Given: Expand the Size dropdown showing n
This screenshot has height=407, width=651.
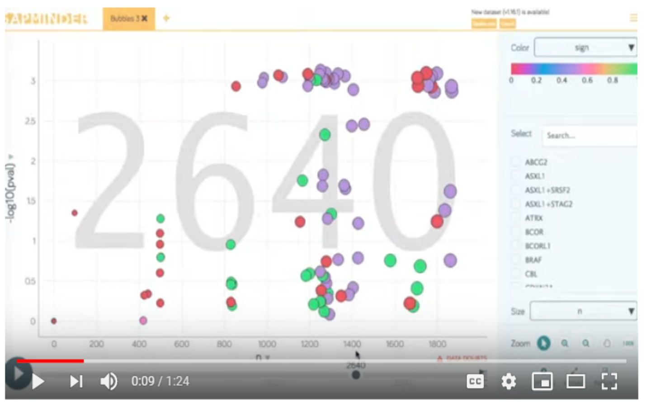Looking at the screenshot, I should click(583, 311).
